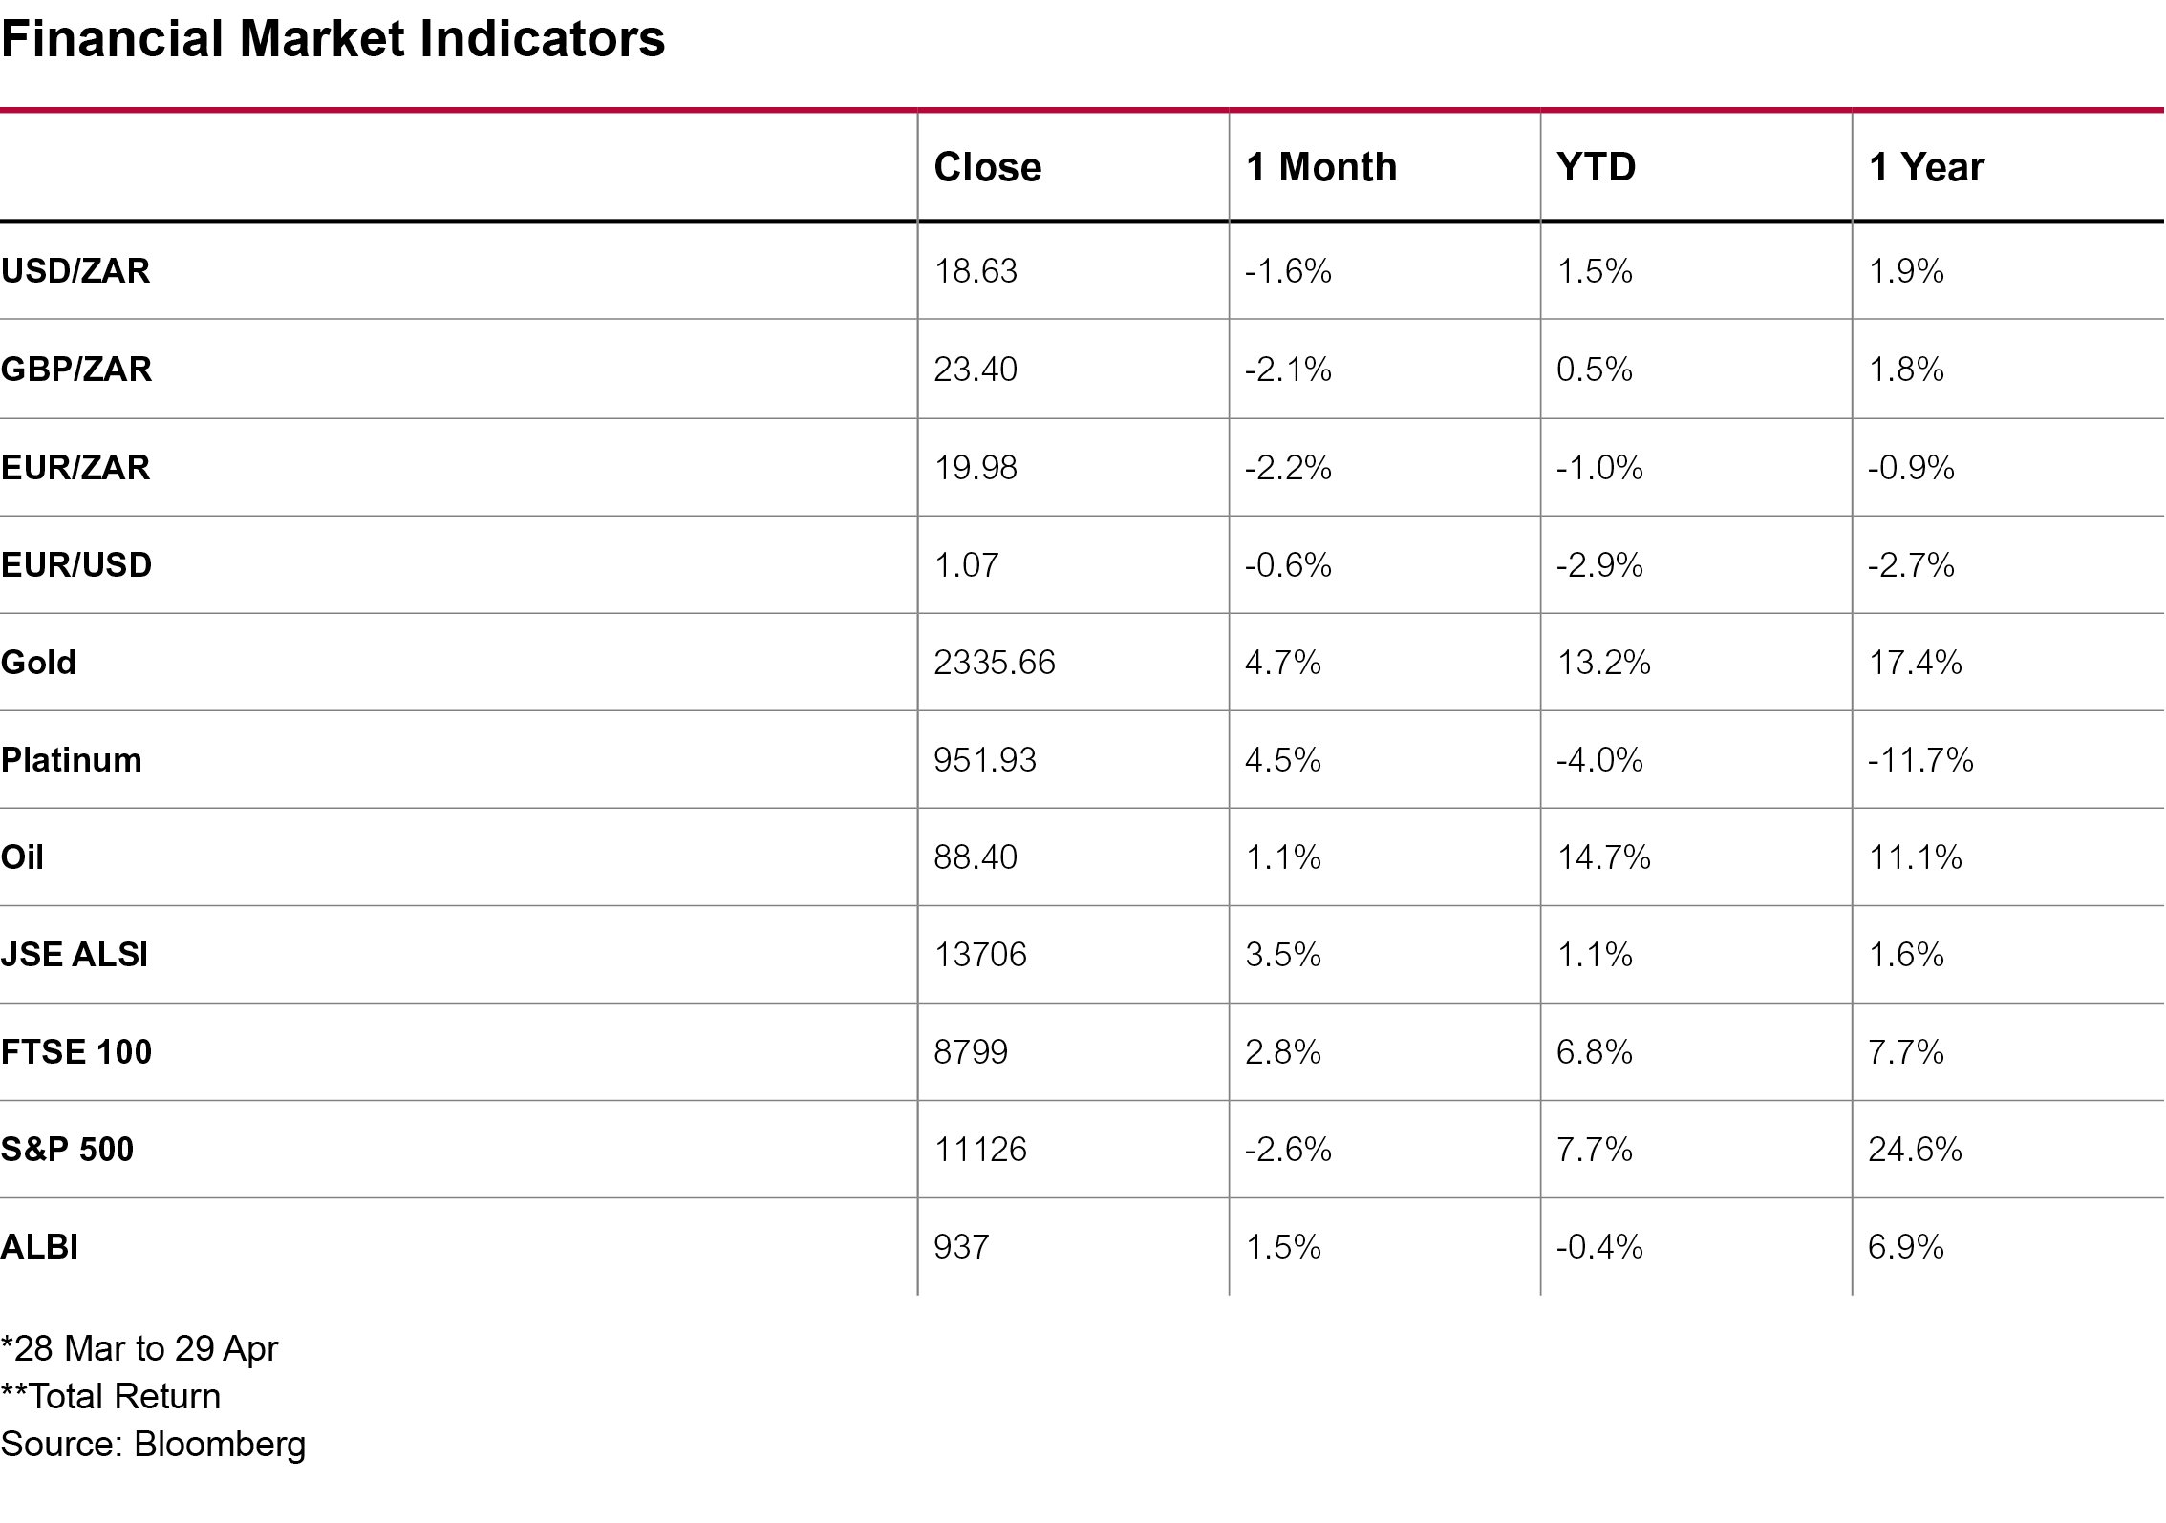Select S&P 500 1 Year value 24.6%
The image size is (2166, 1523).
(1915, 1150)
